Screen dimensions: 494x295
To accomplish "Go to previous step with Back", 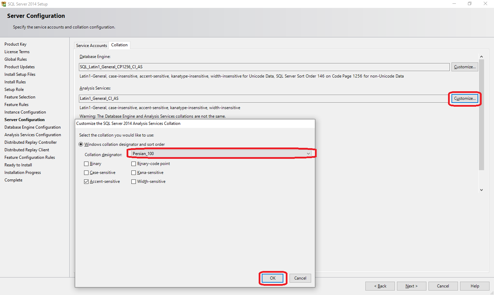I will (380, 286).
